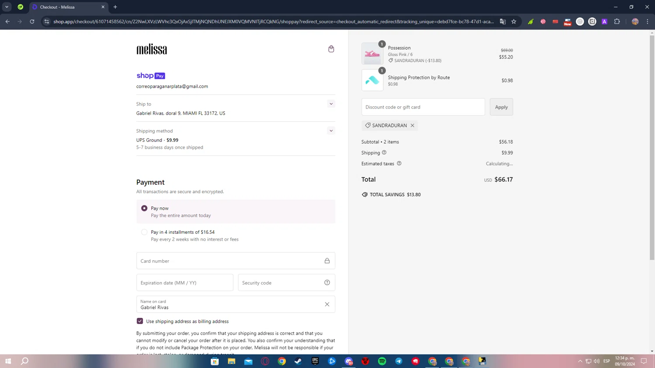Apply the discount code
Viewport: 655px width, 368px height.
(501, 107)
